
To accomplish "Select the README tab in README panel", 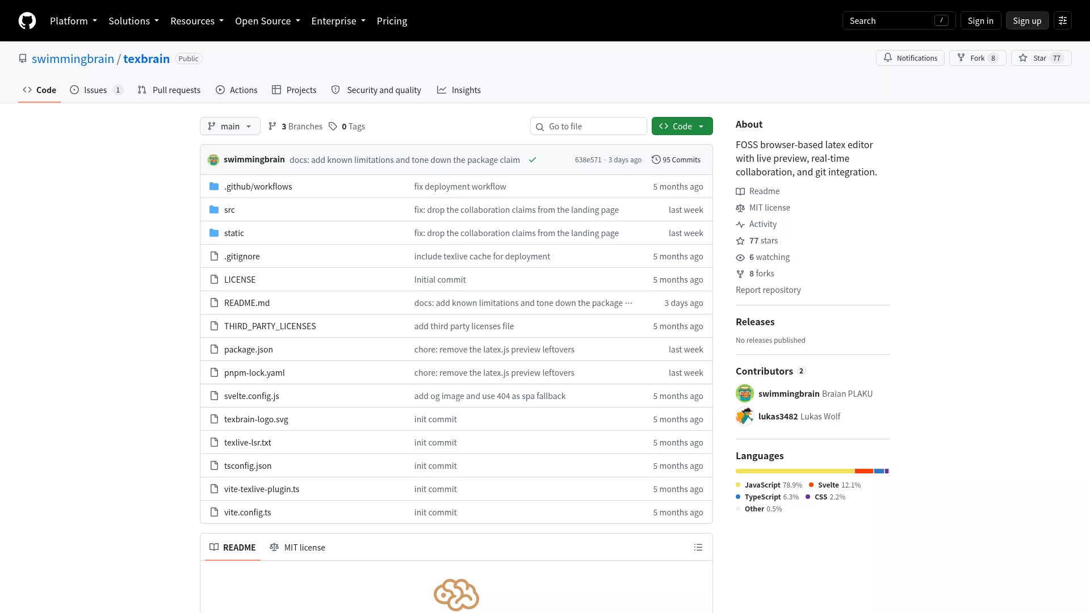I will coord(233,548).
